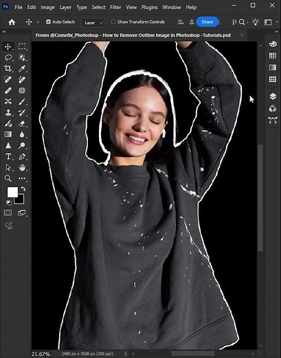Open the Image menu
Image resolution: width=281 pixels, height=358 pixels.
(47, 8)
